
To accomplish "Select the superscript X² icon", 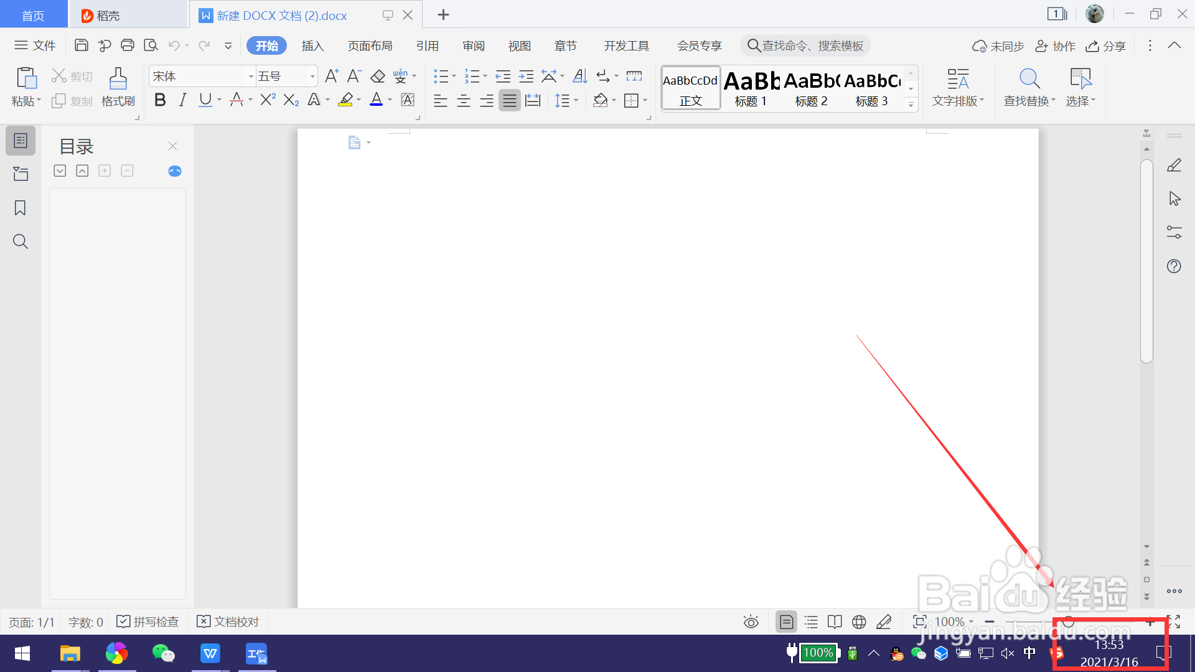I will click(x=268, y=100).
